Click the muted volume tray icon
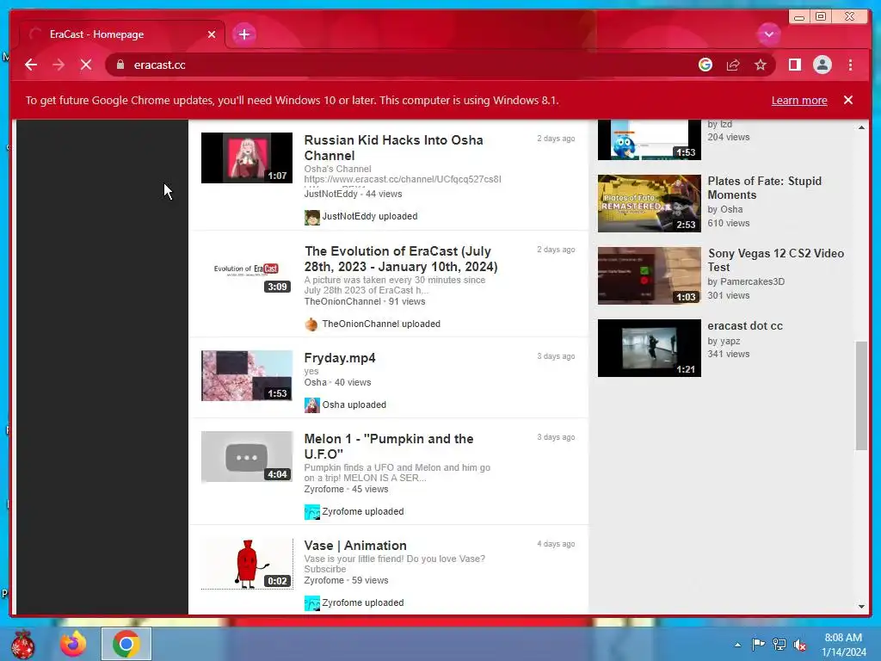The height and width of the screenshot is (661, 881). (x=800, y=644)
